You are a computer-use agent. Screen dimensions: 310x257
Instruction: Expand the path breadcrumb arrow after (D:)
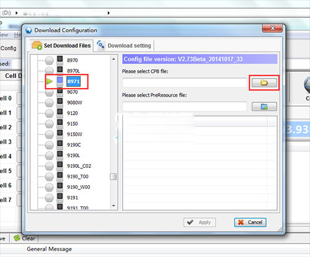(17, 13)
